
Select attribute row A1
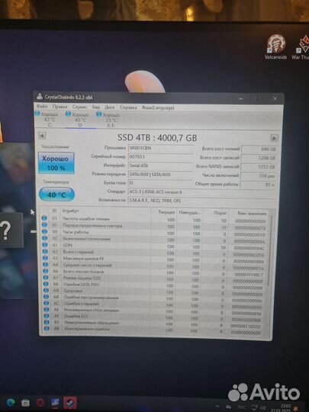(x=154, y=246)
